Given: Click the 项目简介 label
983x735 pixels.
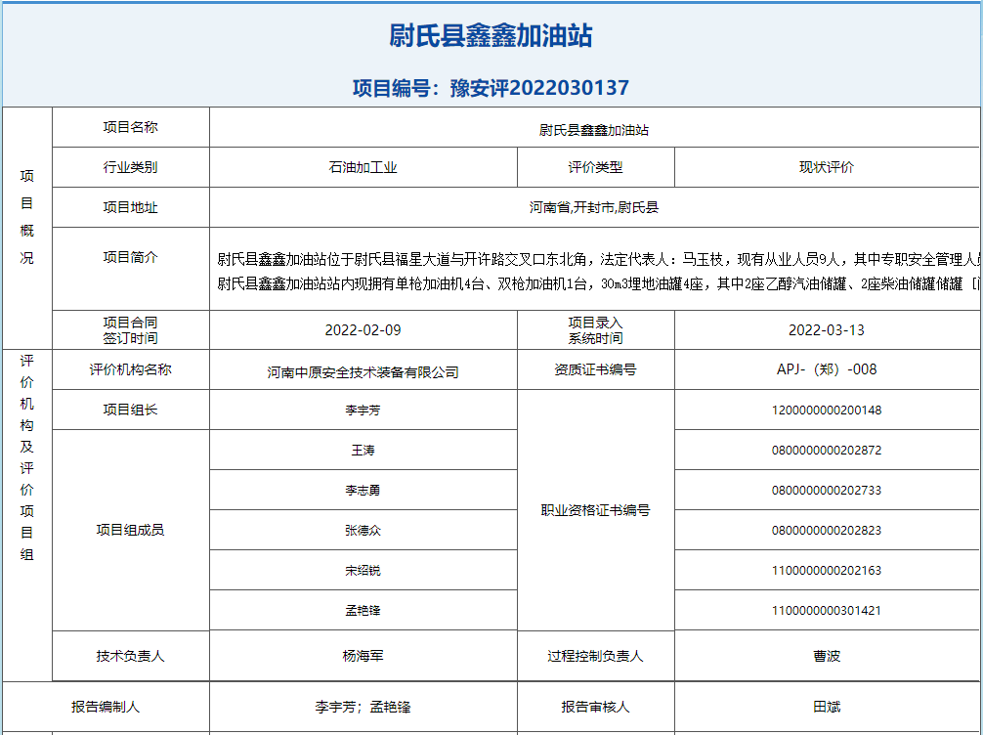Looking at the screenshot, I should click(x=130, y=257).
